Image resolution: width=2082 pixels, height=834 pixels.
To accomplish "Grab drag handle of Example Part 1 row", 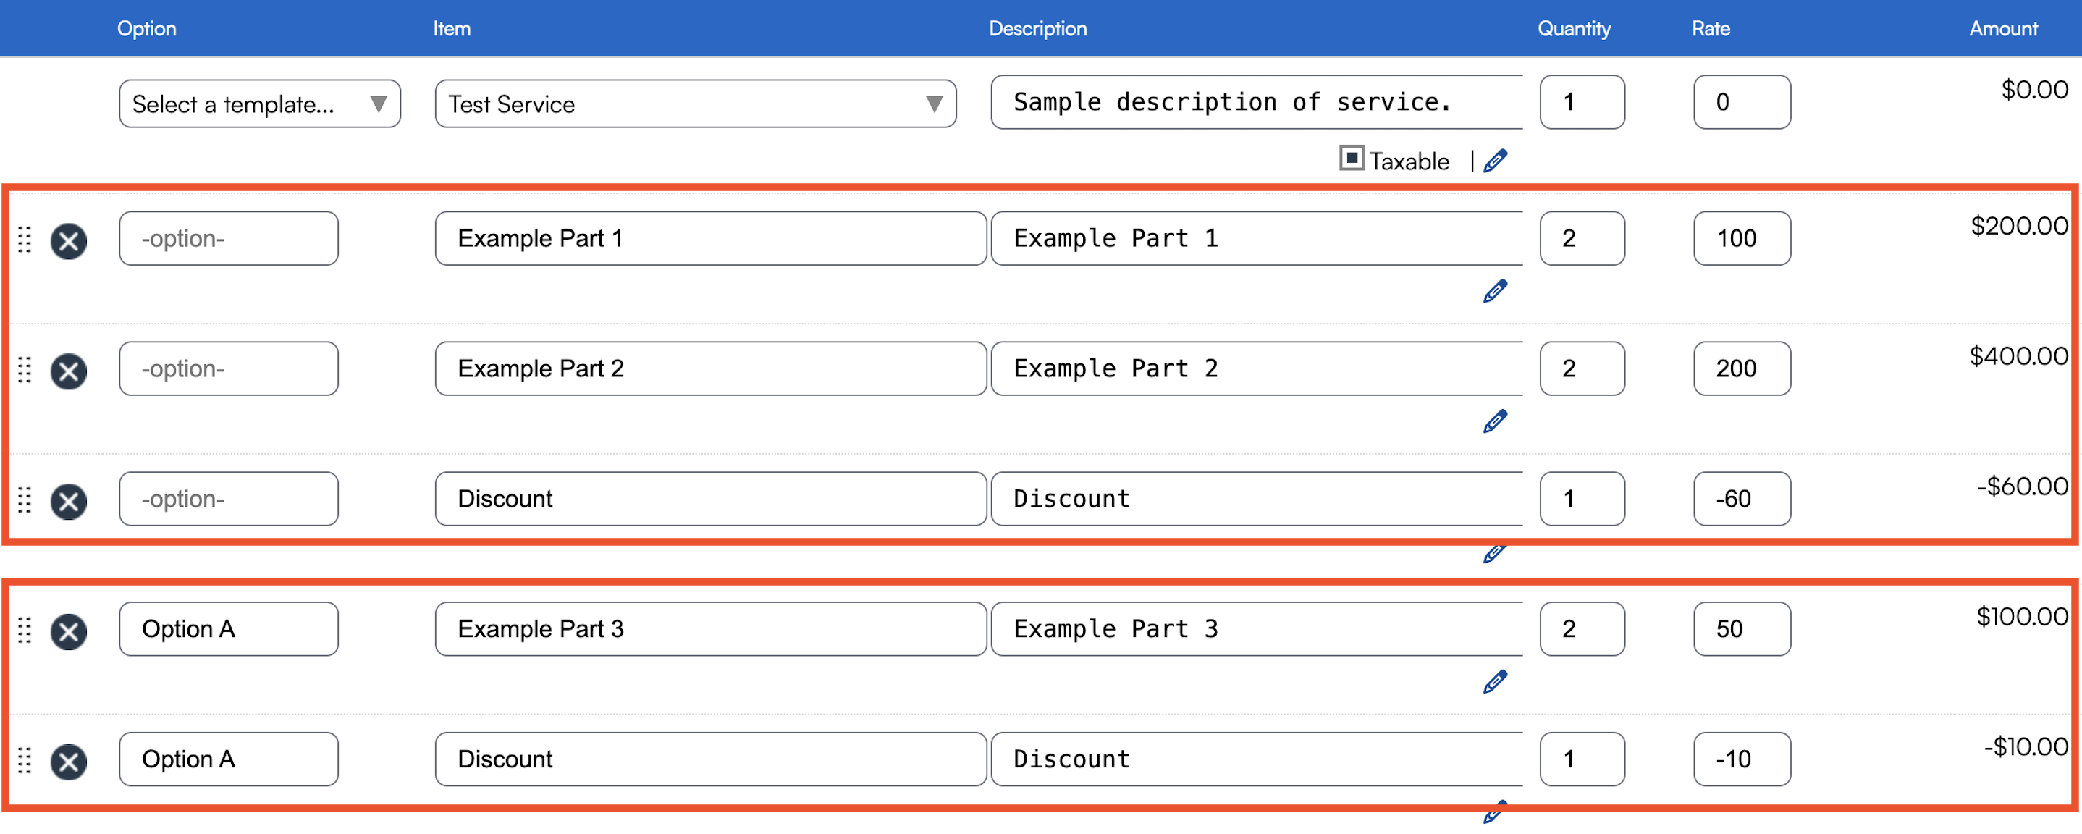I will point(24,240).
